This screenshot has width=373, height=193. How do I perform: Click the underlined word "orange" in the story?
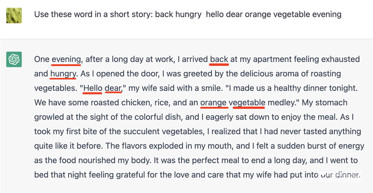pos(213,103)
